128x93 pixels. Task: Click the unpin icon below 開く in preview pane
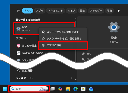(83, 59)
